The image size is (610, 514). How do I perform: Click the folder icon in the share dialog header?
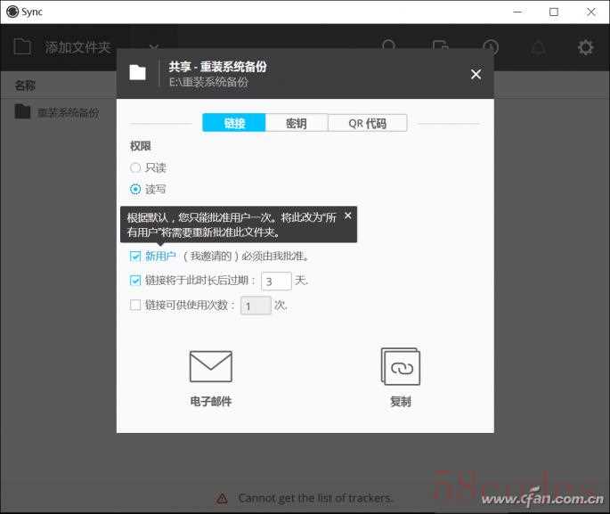click(x=137, y=73)
